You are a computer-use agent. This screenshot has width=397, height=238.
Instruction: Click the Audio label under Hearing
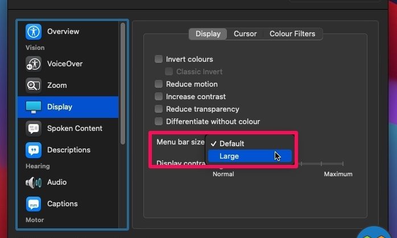click(x=57, y=182)
